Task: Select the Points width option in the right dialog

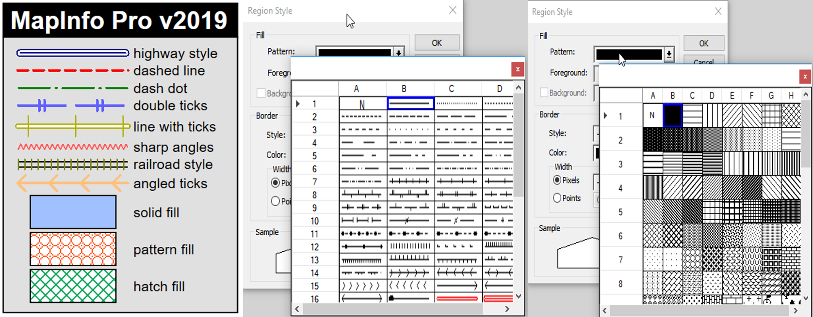Action: [557, 198]
